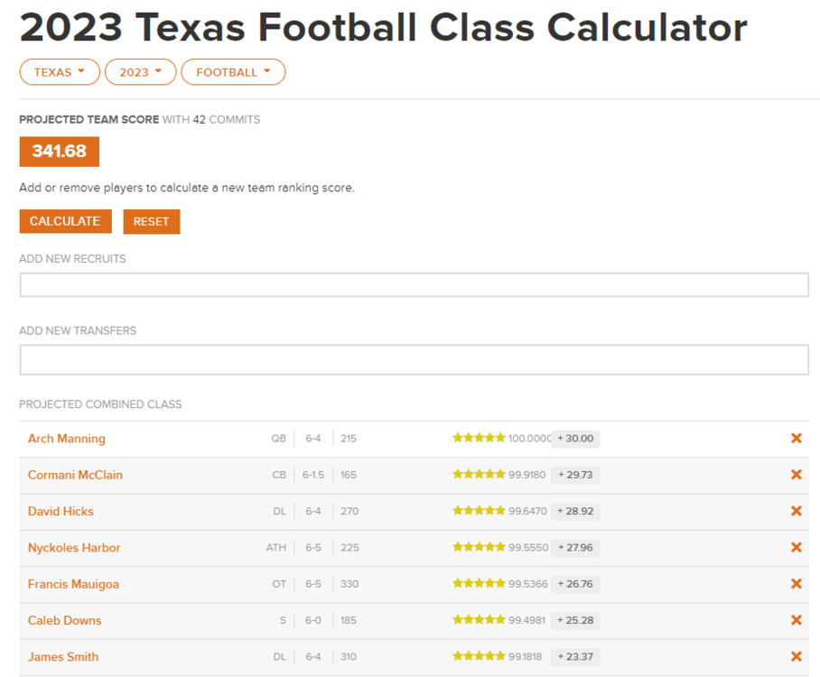820x677 pixels.
Task: Click the Reset button
Action: click(x=152, y=221)
